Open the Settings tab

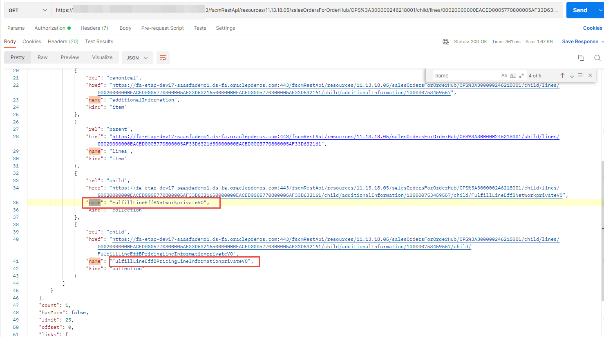tap(226, 28)
